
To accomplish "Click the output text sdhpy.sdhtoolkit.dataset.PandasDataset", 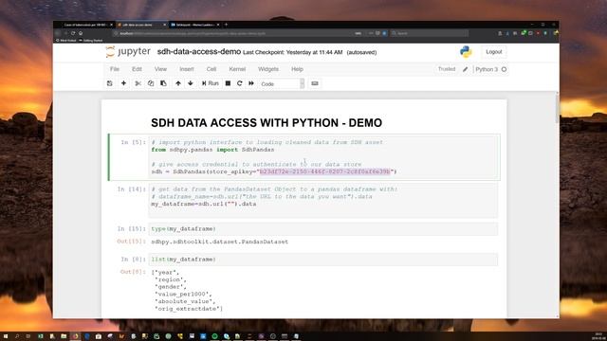I will (219, 242).
